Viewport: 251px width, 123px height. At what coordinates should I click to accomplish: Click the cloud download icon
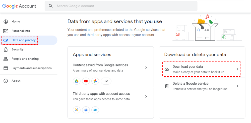pos(167,69)
